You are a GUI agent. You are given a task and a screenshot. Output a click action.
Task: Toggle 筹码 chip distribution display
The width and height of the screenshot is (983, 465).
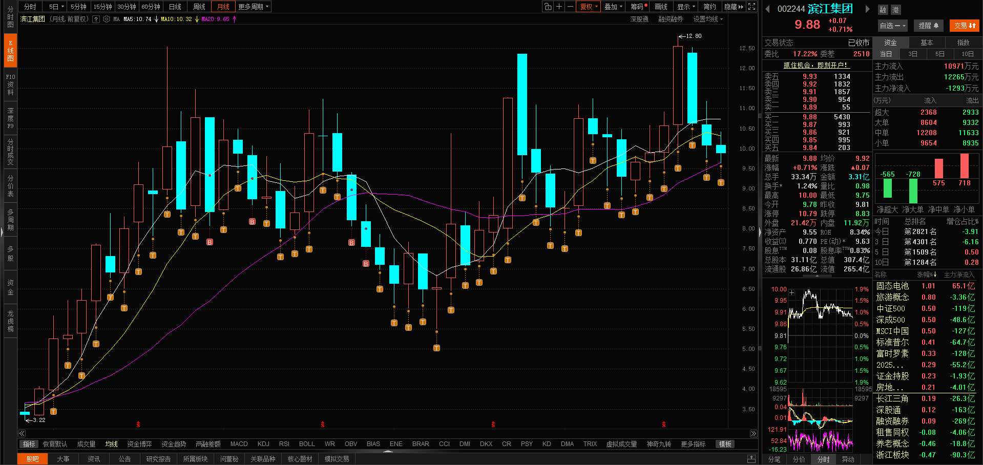pyautogui.click(x=638, y=7)
